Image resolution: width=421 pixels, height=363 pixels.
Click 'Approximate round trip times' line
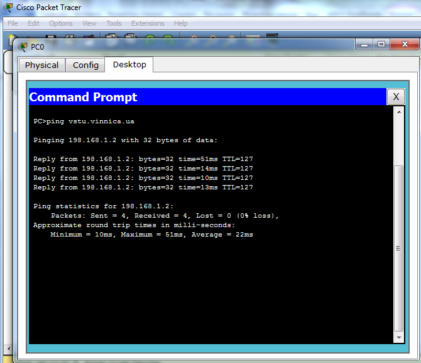click(134, 225)
